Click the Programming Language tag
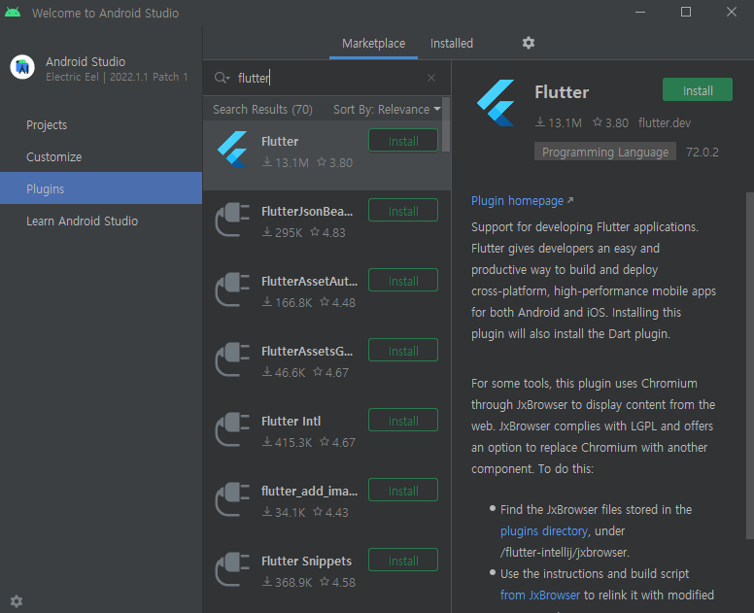The image size is (754, 613). point(605,152)
